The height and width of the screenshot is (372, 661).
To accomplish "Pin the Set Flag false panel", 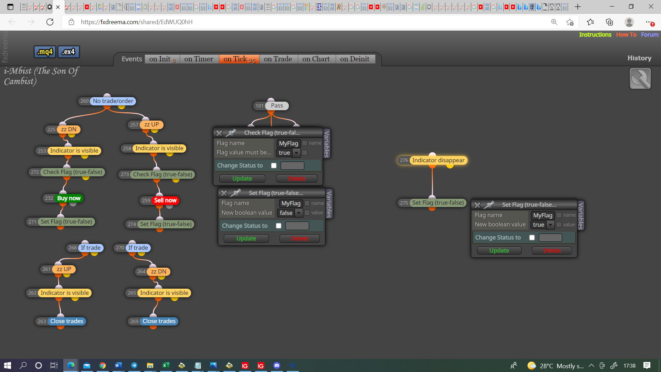I will [236, 193].
